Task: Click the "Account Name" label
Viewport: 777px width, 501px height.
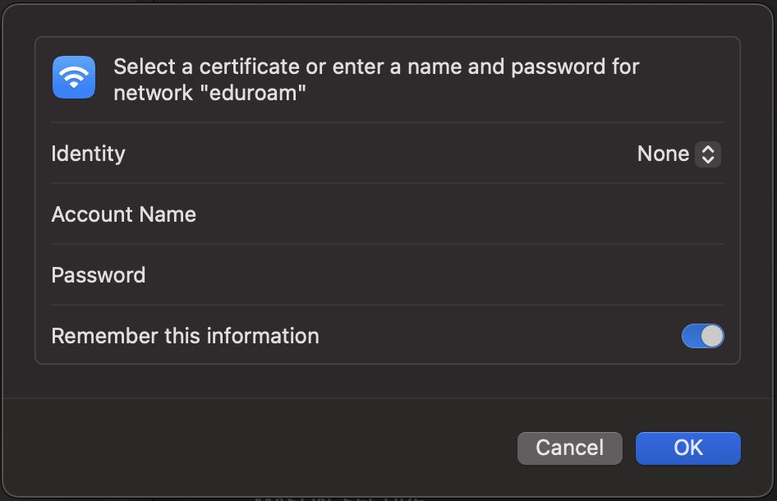Action: coord(123,214)
